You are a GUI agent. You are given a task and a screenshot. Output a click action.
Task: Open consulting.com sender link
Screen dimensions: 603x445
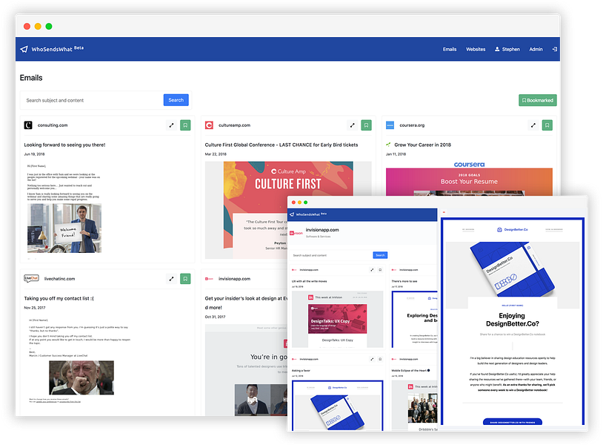coord(53,125)
